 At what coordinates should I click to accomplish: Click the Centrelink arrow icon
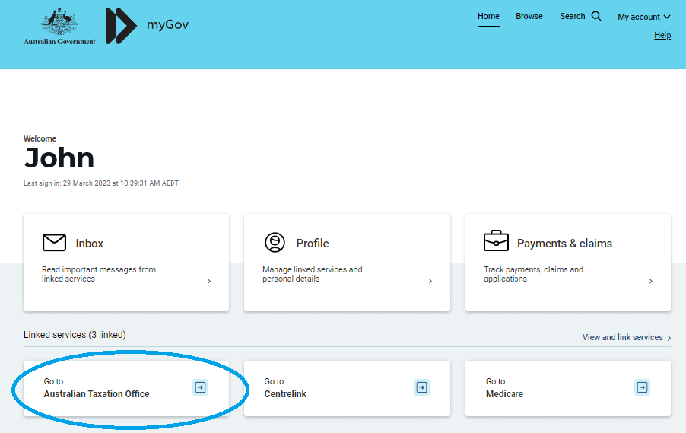click(x=421, y=387)
